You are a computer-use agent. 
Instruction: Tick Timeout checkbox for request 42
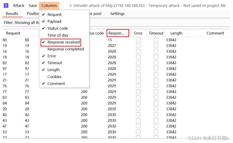[x=156, y=115]
